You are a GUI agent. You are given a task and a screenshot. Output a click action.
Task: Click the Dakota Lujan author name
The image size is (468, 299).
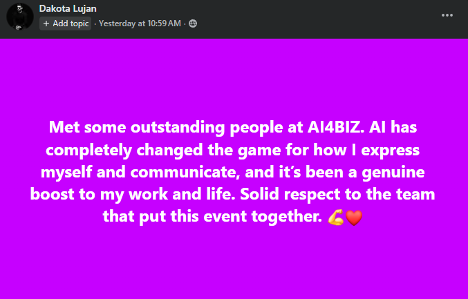(68, 9)
